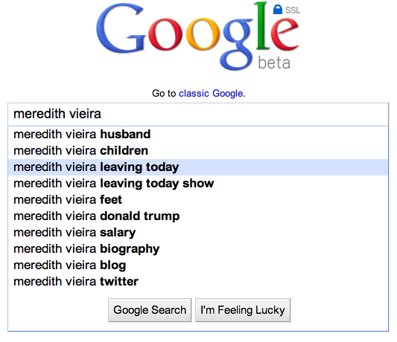Image resolution: width=397 pixels, height=342 pixels.
Task: Select suggestion meredith vieira blog
Action: pos(198,265)
